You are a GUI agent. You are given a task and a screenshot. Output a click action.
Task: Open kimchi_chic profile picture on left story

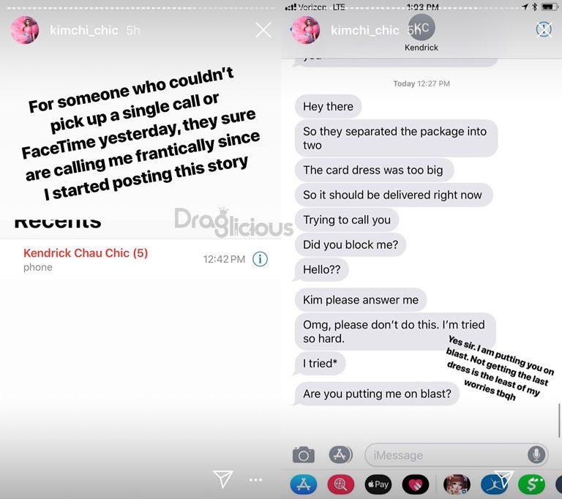coord(25,30)
